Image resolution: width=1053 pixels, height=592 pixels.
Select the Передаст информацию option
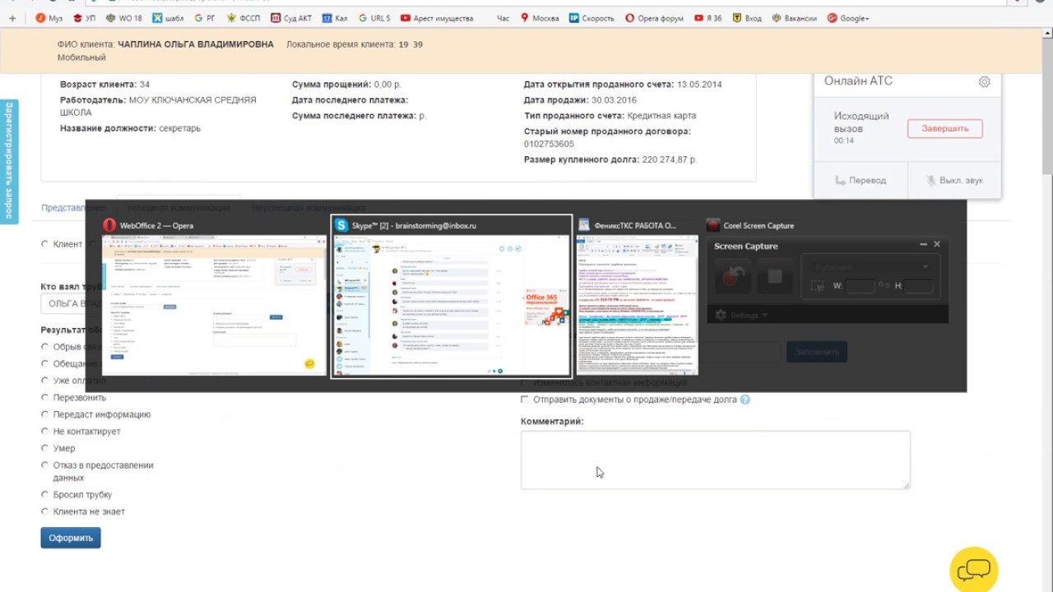[x=45, y=414]
